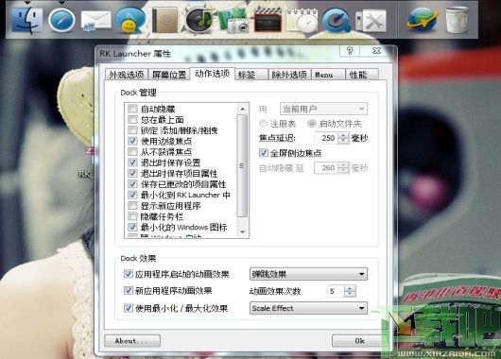
Task: Click the 动画效果次数 spinner arrows
Action: coord(350,291)
